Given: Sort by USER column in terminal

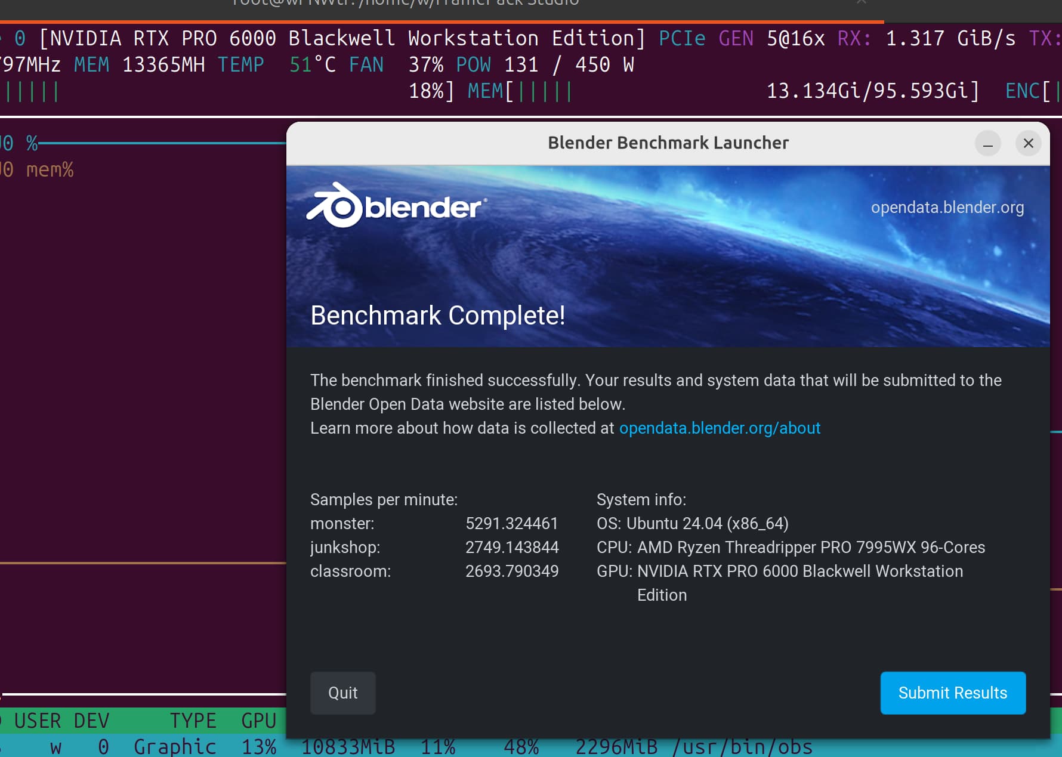Looking at the screenshot, I should click(x=38, y=721).
